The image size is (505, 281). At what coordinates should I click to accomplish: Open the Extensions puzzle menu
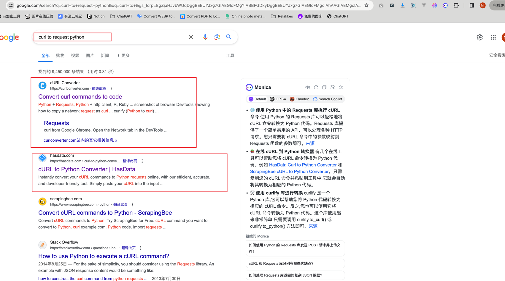456,5
